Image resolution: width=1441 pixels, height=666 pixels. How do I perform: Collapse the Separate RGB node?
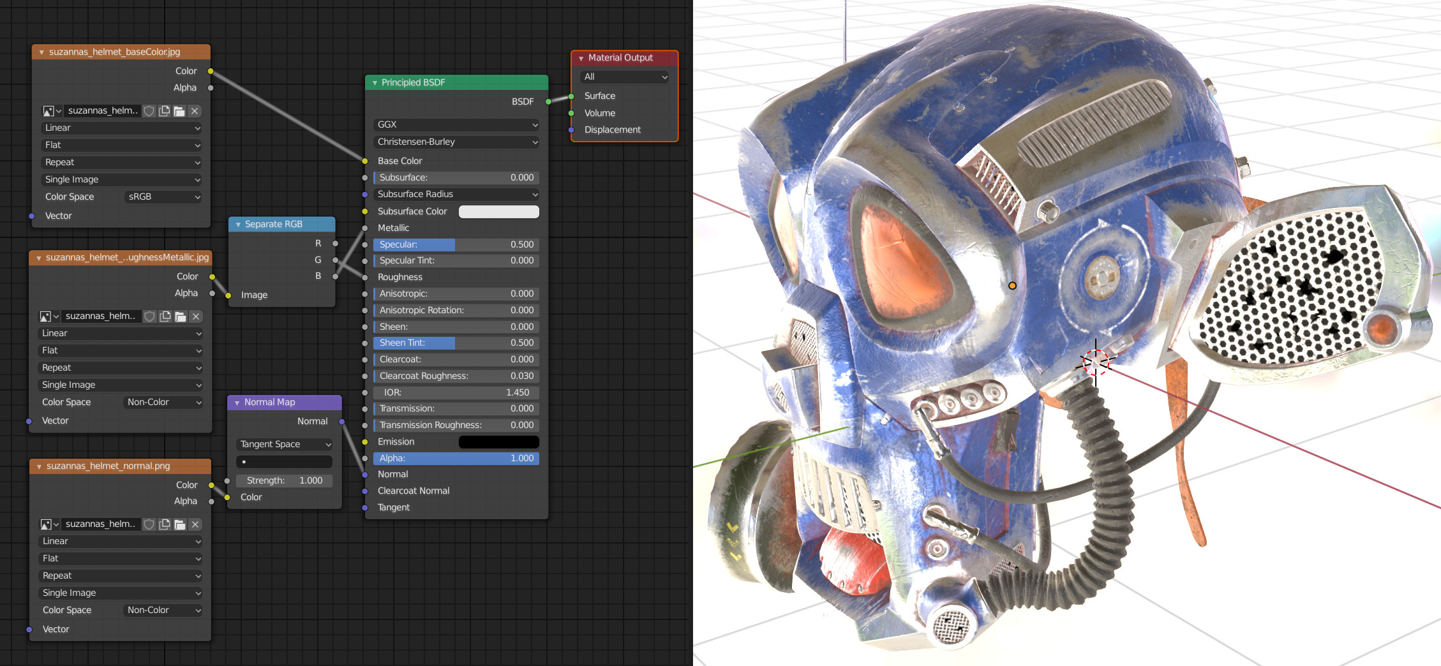(x=238, y=225)
